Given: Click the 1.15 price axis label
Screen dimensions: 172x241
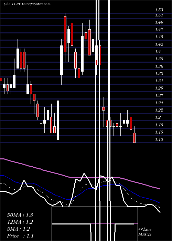Looking at the screenshot, I should pyautogui.click(x=159, y=132).
